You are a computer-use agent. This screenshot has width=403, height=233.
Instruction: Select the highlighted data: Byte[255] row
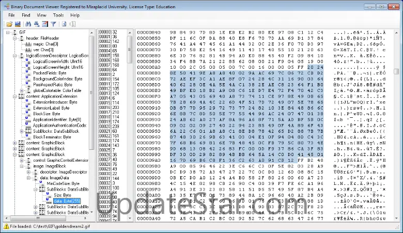point(67,201)
